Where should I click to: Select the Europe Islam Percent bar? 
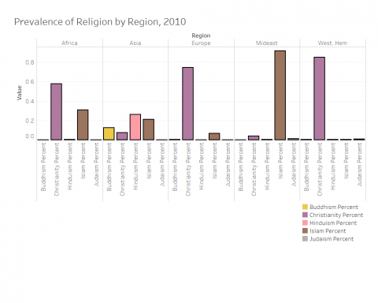pyautogui.click(x=214, y=137)
